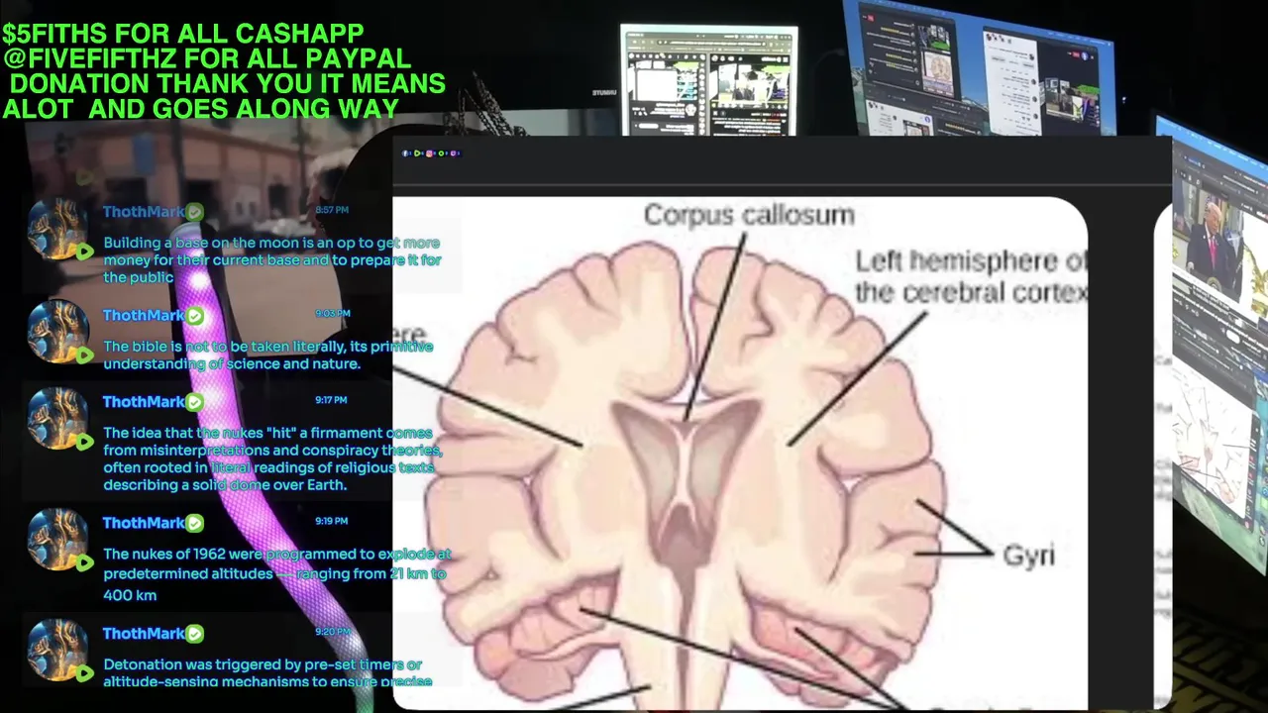Click verified badge beside ThothMark at 9:17 PM
Screen dimensions: 1268x713
[194, 402]
